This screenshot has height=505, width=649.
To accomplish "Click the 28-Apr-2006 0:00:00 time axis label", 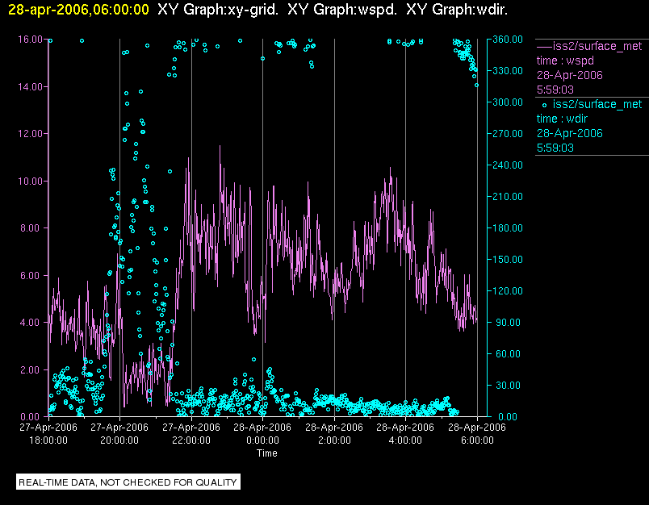I will point(262,433).
